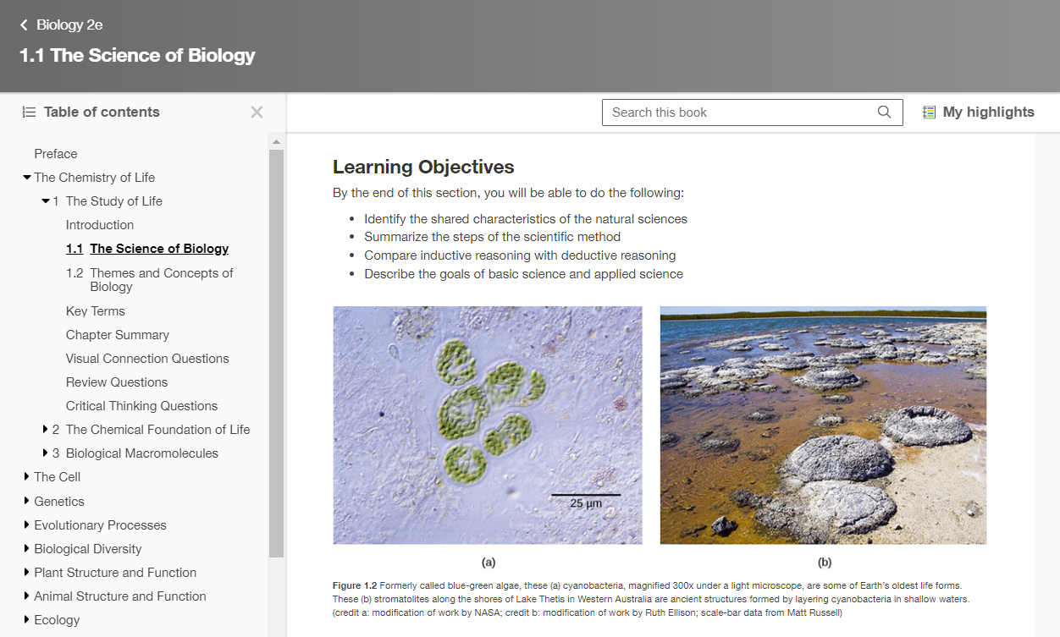Click the cyanobacteria microscope image (a)
1060x637 pixels.
tap(488, 426)
